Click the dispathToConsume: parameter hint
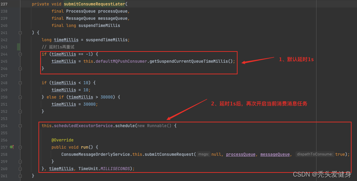Viewport: 357px width, 181px height. 315,154
